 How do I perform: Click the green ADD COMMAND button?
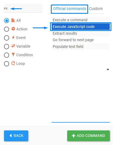pos(88,136)
